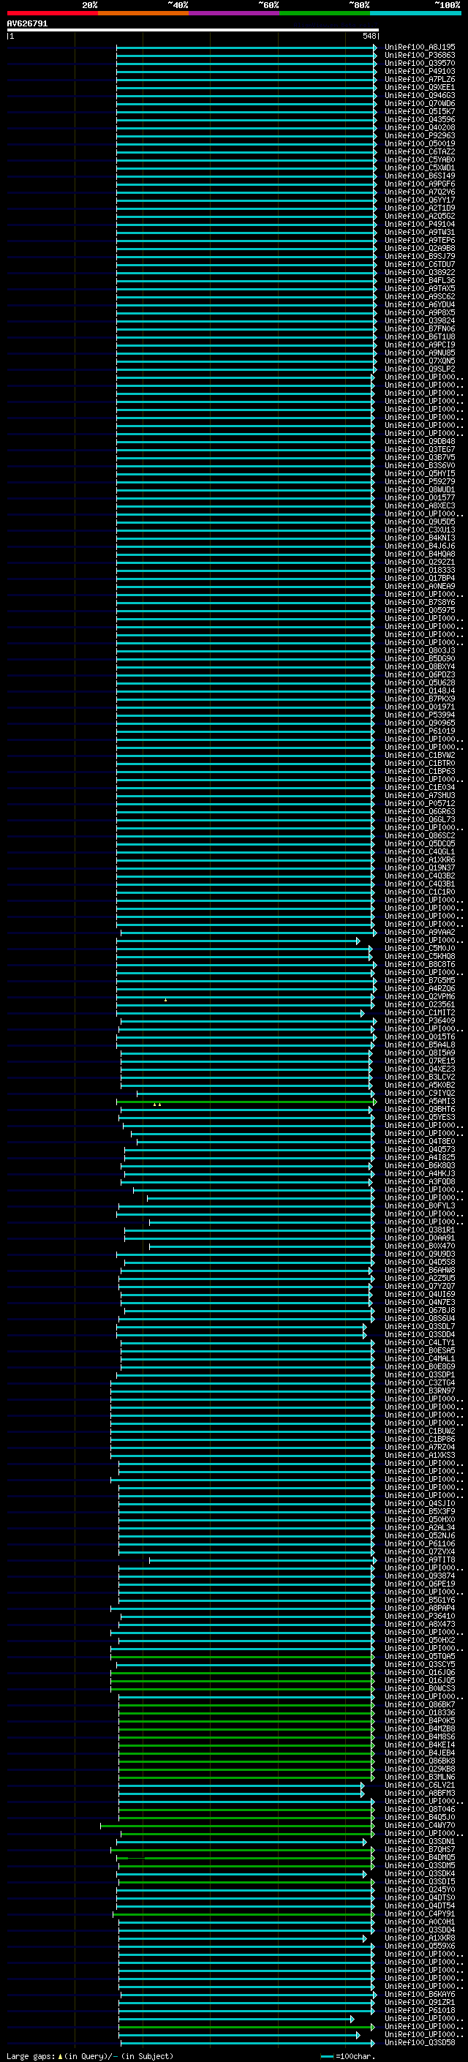
Task: Select hit label UniRef100_B3LCV2
Action: click(x=420, y=1077)
